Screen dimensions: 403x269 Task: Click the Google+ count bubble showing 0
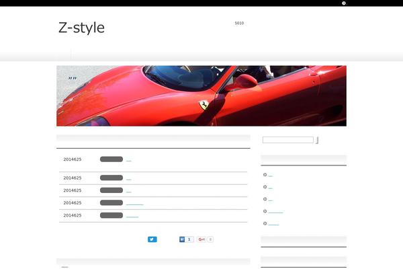(x=210, y=239)
